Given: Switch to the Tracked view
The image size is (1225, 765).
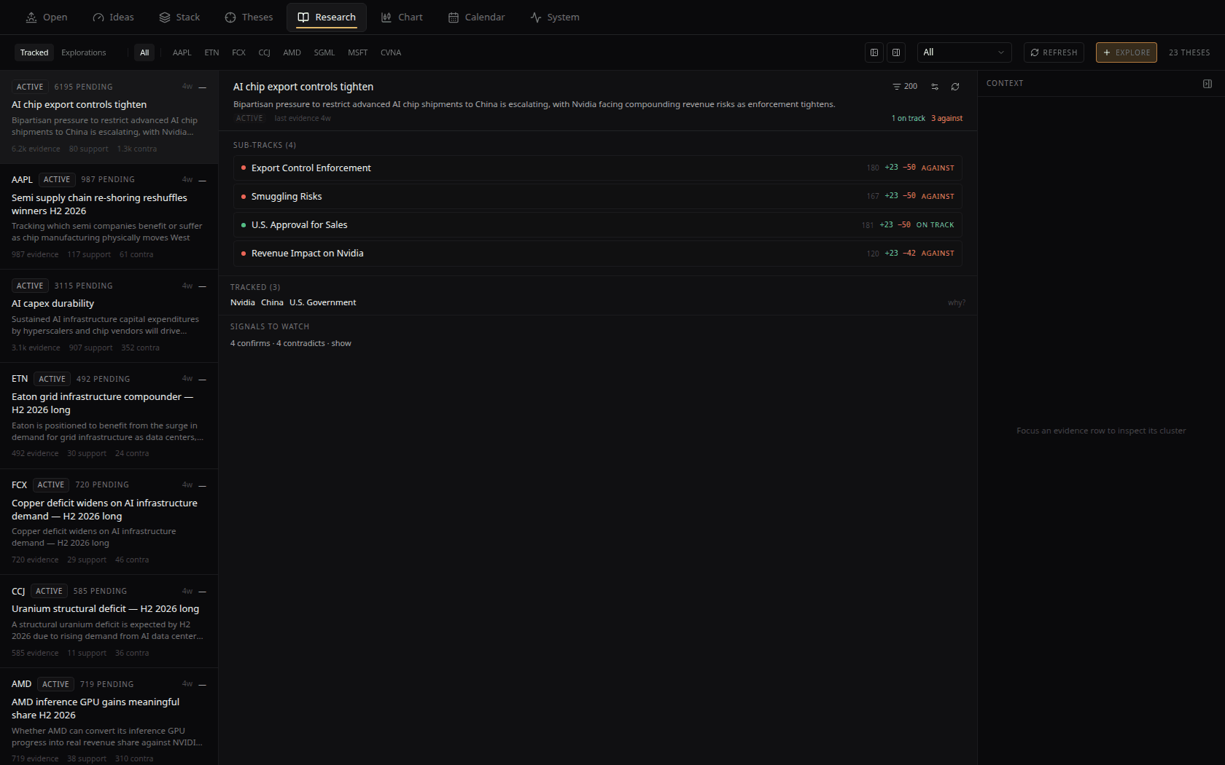Looking at the screenshot, I should click(x=34, y=52).
